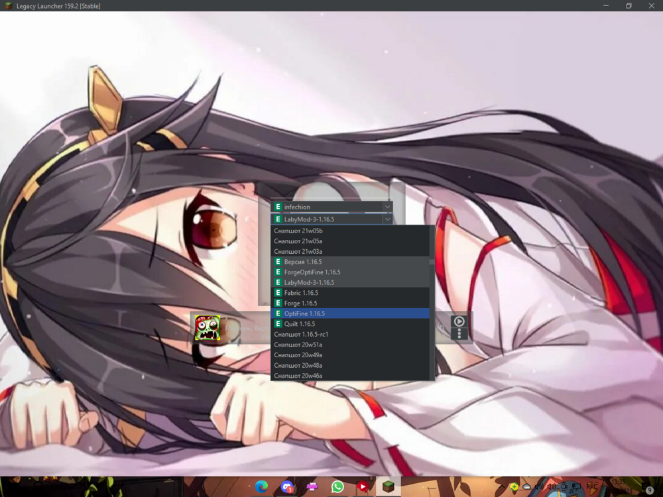Click the zombie game thumbnail in banner
This screenshot has height=497, width=663.
pos(207,328)
